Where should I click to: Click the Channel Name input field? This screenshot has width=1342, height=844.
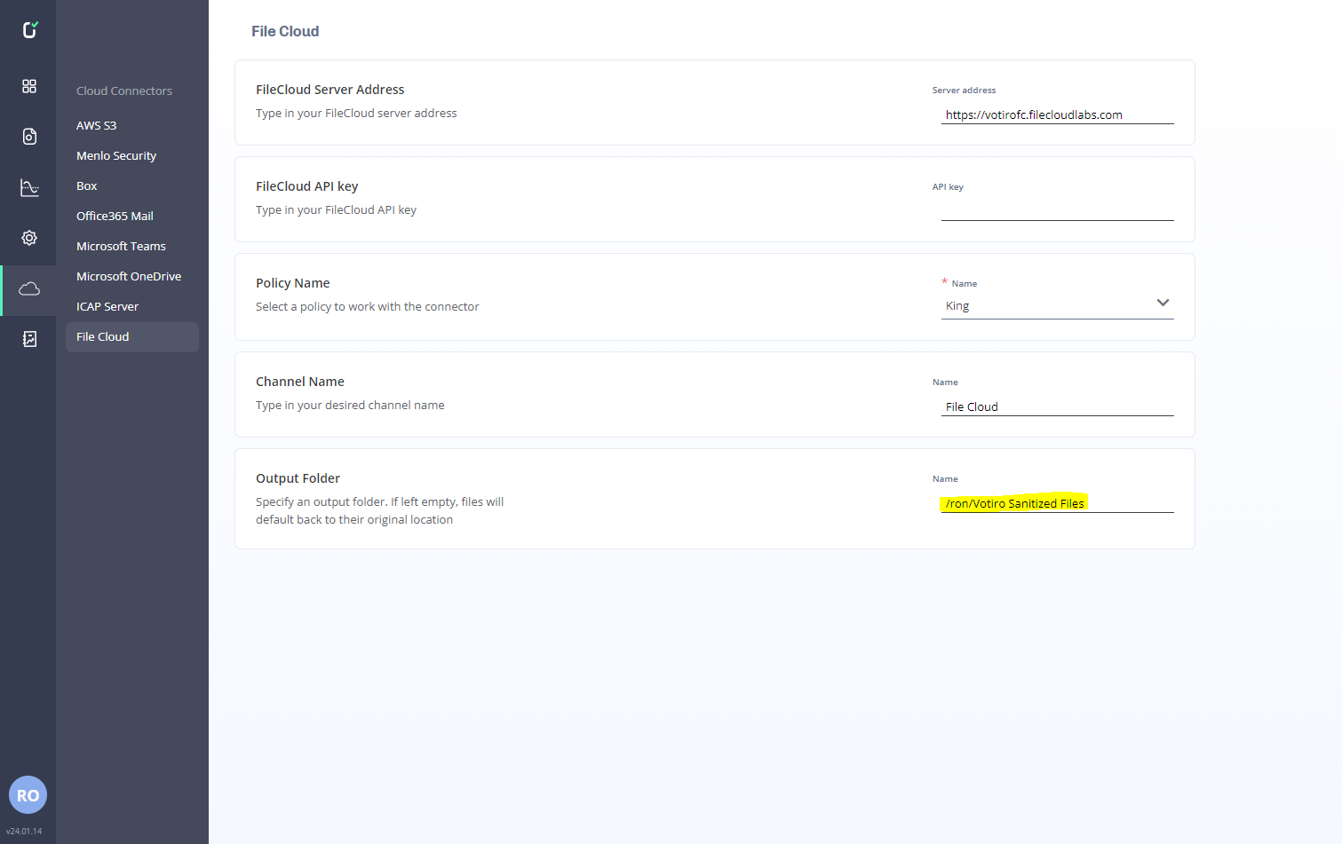[1057, 406]
